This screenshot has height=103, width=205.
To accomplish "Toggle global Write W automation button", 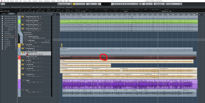I will [x=82, y=4].
